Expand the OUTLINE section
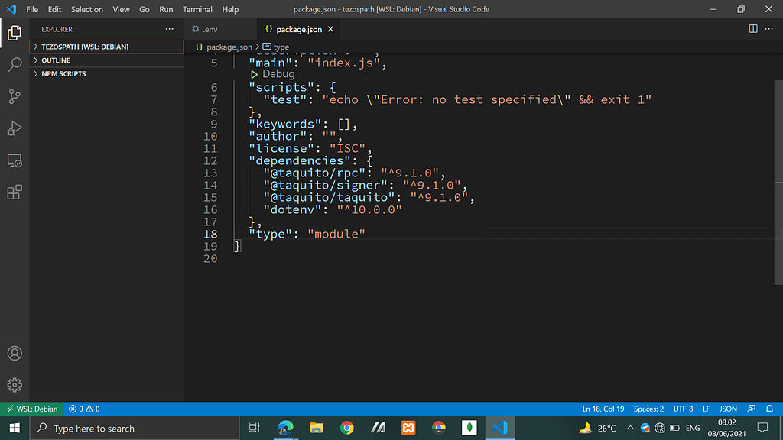This screenshot has width=783, height=440. pos(106,60)
